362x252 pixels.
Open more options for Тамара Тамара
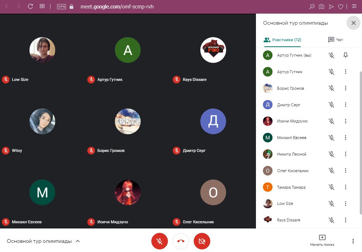[x=345, y=187]
